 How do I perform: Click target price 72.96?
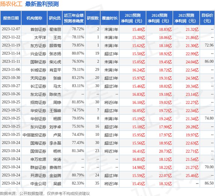pos(209,45)
